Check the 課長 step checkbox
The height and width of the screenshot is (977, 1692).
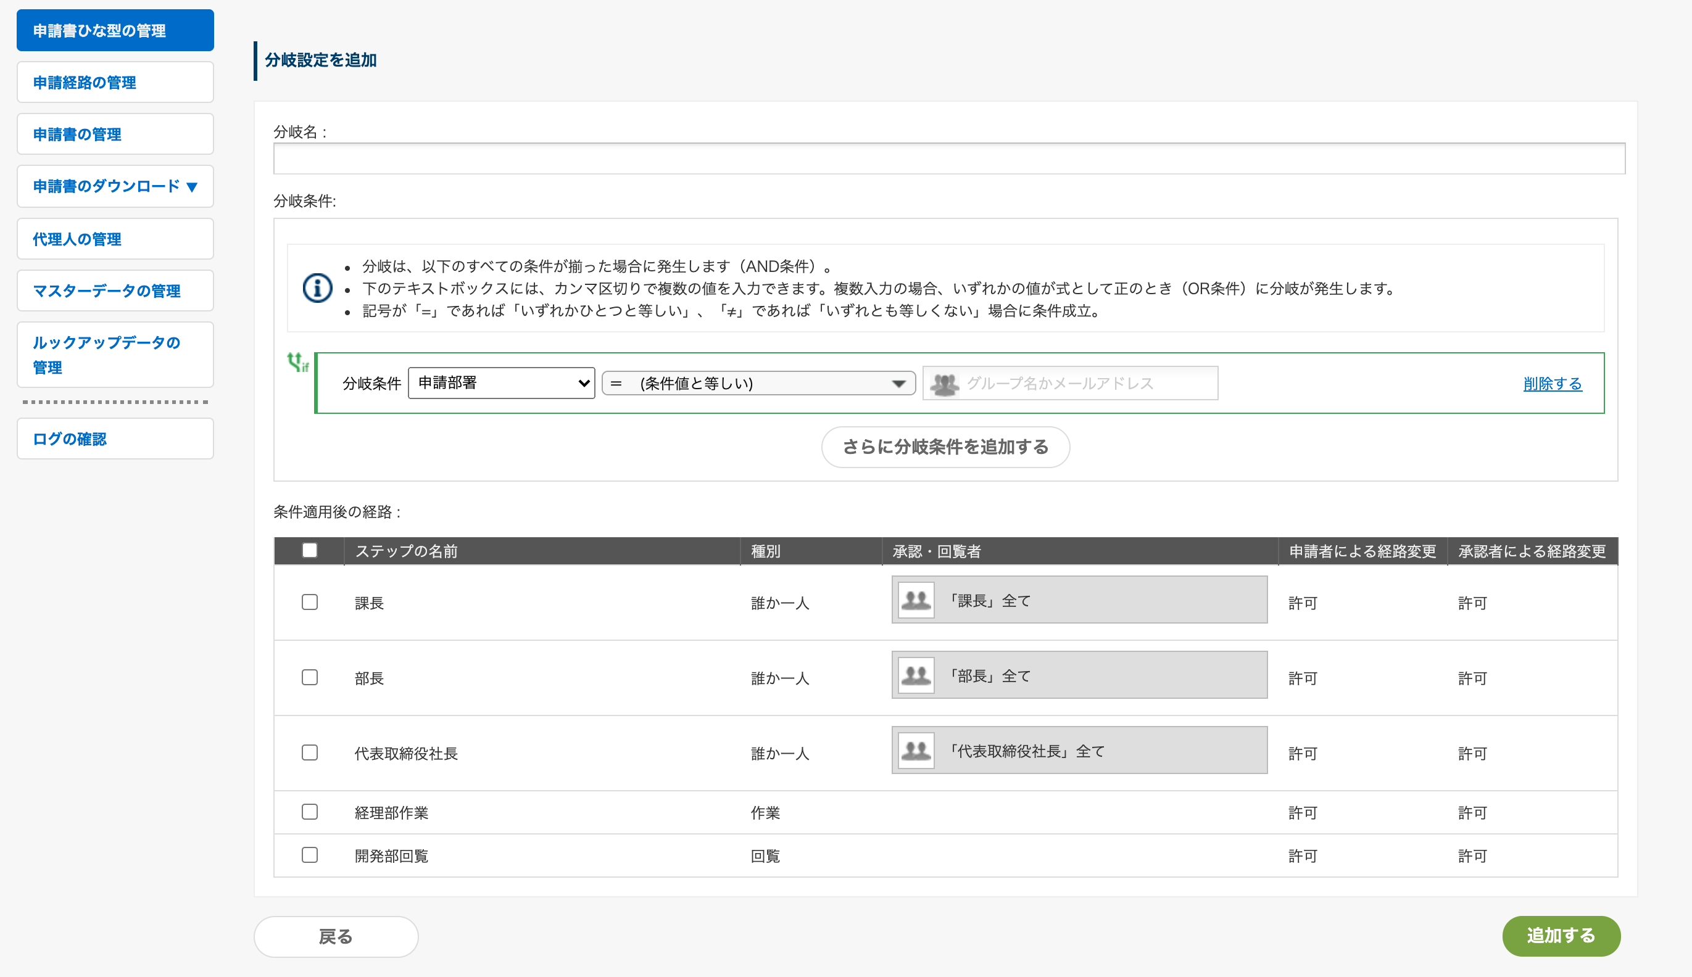tap(309, 602)
